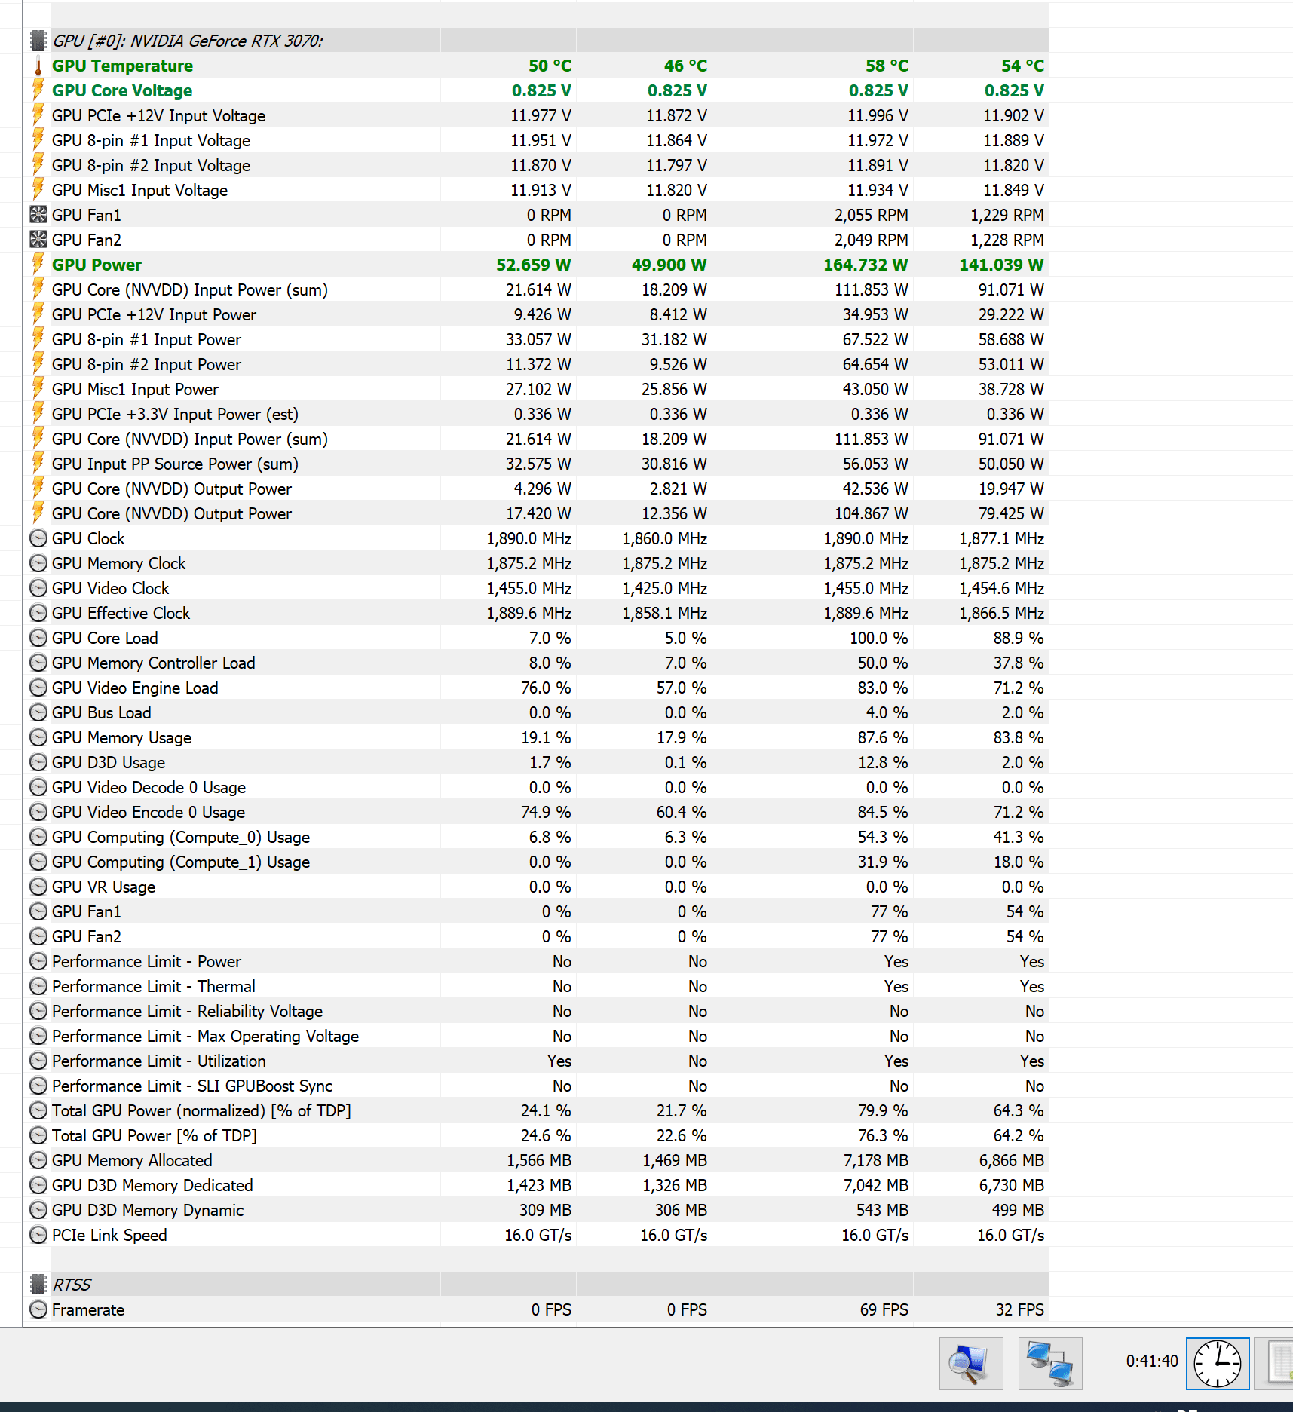
Task: Click the gauge icon for GPU Core Load
Action: pos(38,638)
